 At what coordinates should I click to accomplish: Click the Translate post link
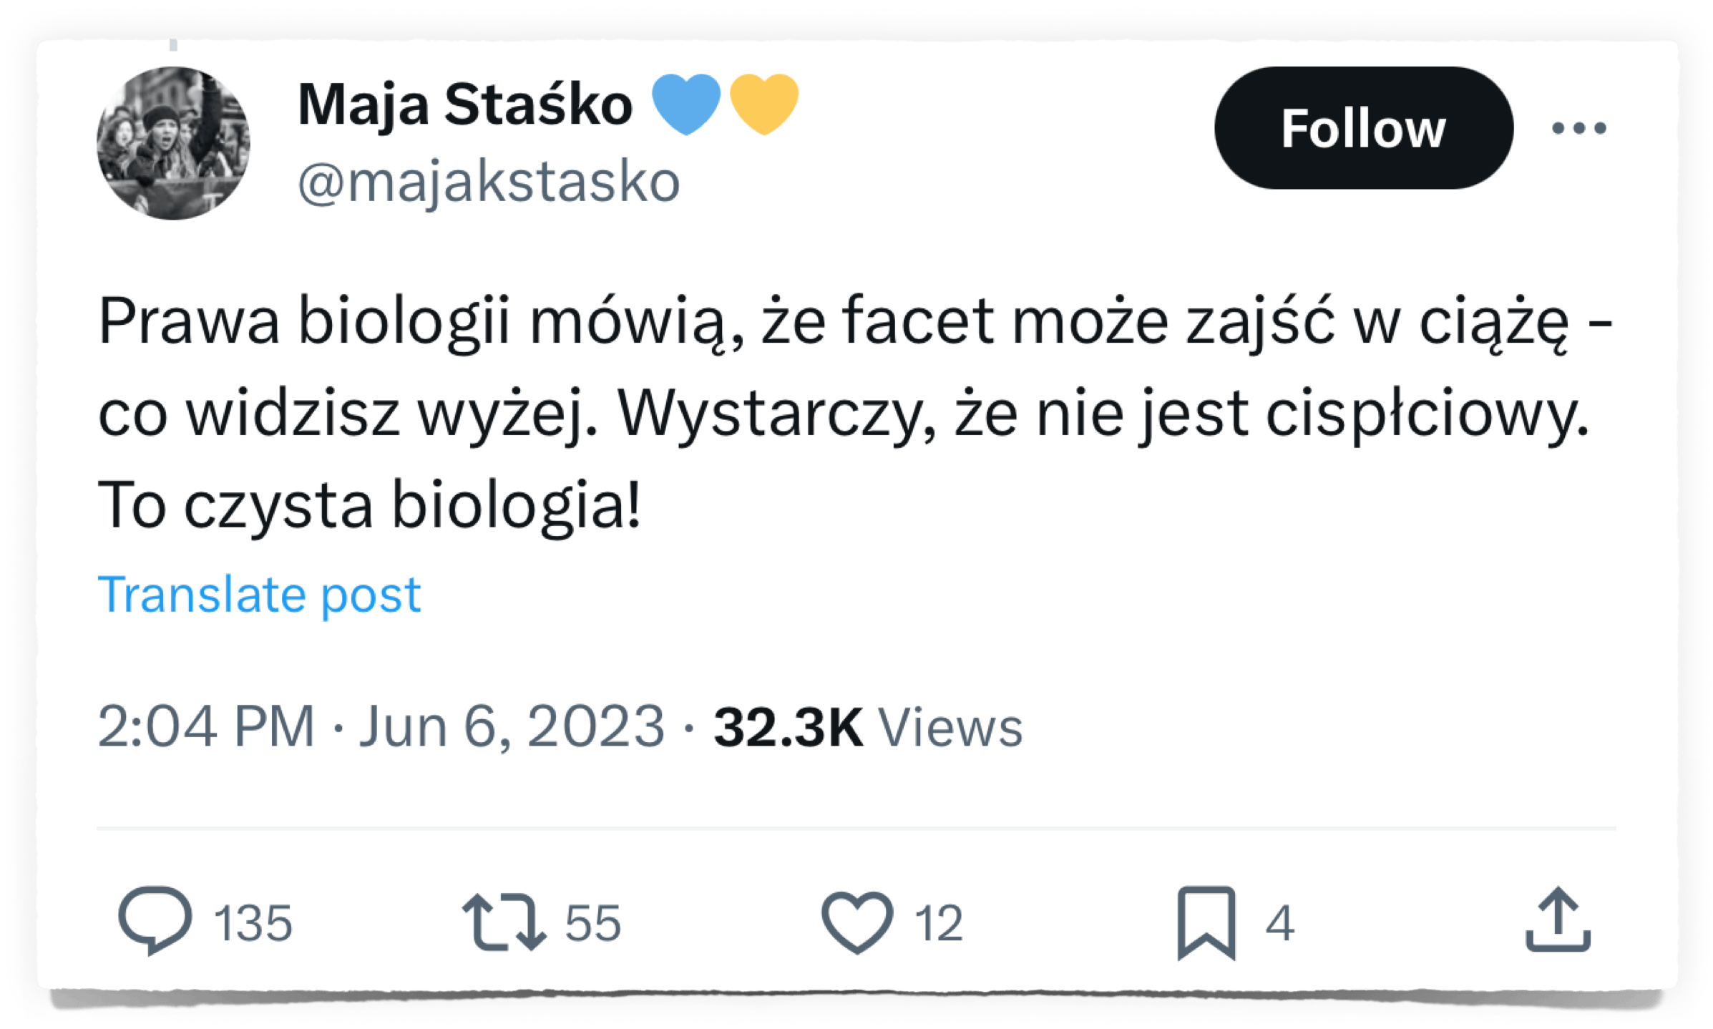pyautogui.click(x=259, y=594)
